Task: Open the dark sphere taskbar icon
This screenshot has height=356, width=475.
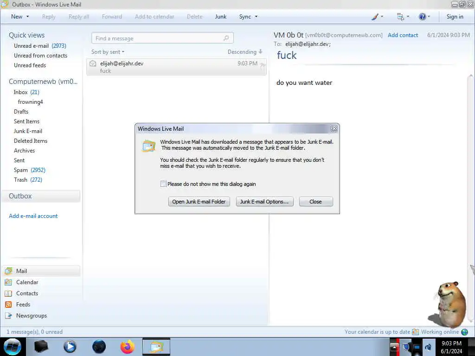Action: [99, 347]
